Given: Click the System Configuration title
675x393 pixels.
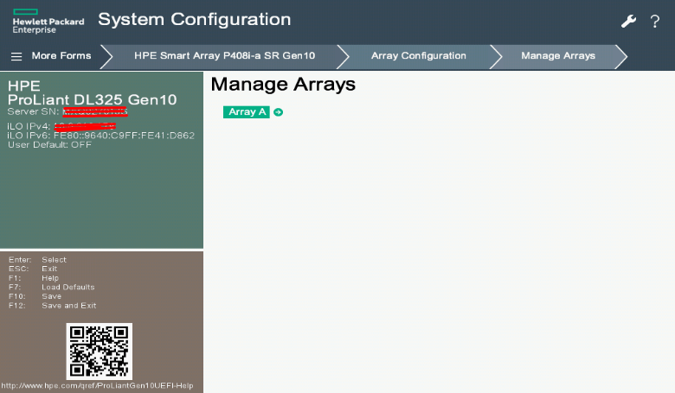Looking at the screenshot, I should [194, 19].
